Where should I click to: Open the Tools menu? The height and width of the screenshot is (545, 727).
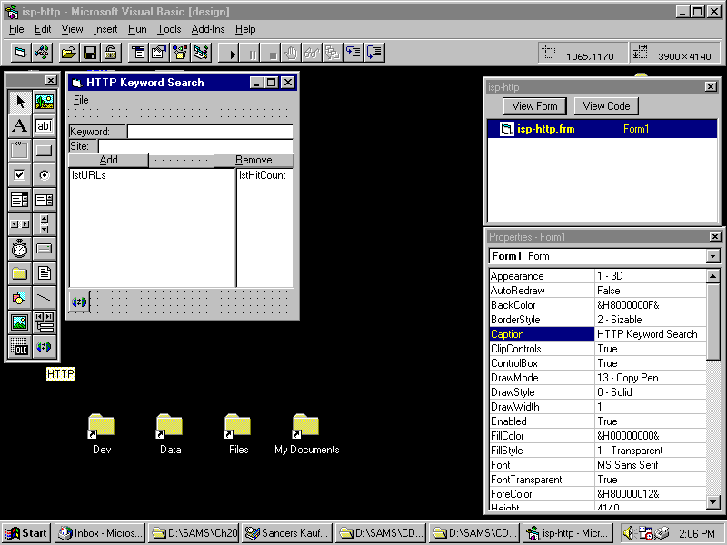169,29
